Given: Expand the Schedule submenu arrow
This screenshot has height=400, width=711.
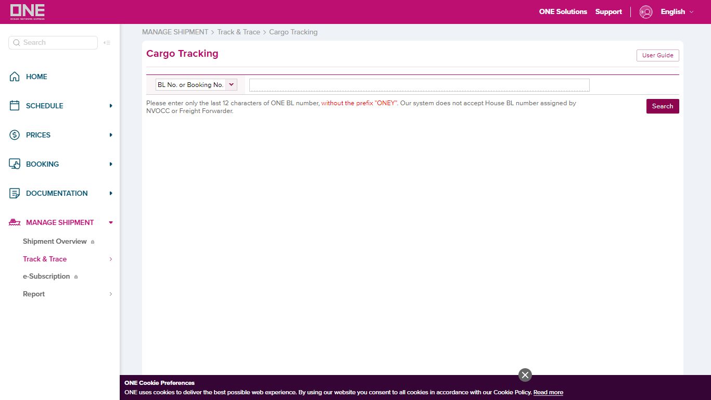Looking at the screenshot, I should click(x=111, y=106).
